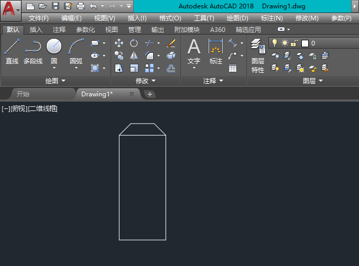This screenshot has height=266, width=359.
Task: Click the Save icon in quick access toolbar
Action: click(55, 6)
